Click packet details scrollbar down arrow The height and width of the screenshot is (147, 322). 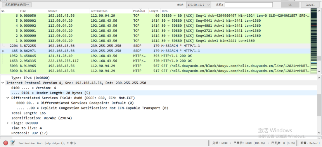(319, 133)
